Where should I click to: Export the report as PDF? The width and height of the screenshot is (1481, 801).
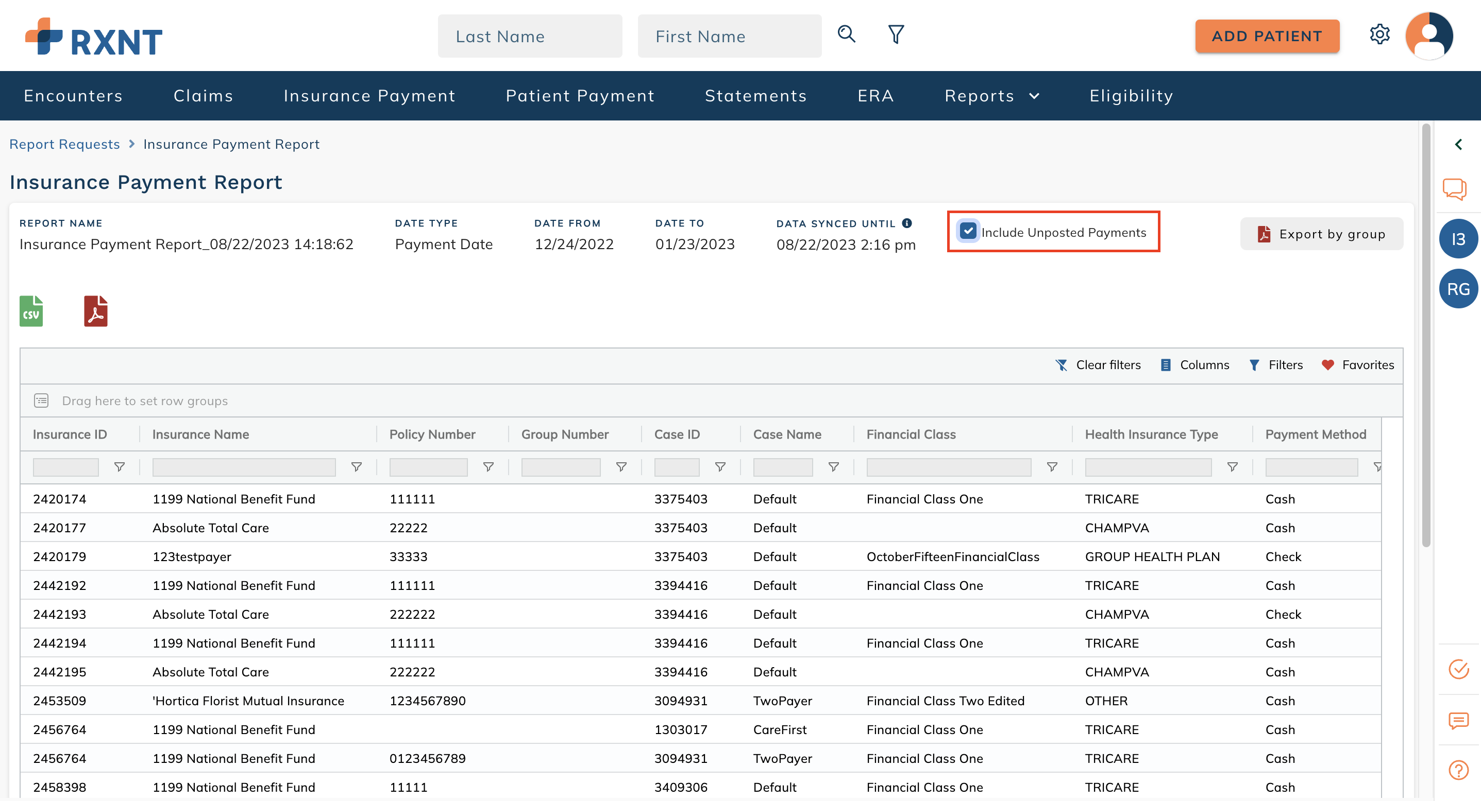click(95, 310)
